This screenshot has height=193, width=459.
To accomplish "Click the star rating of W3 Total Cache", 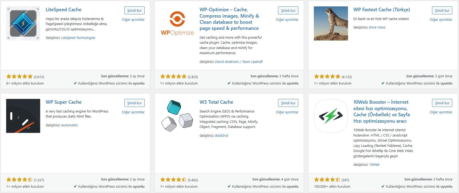I will point(173,180).
